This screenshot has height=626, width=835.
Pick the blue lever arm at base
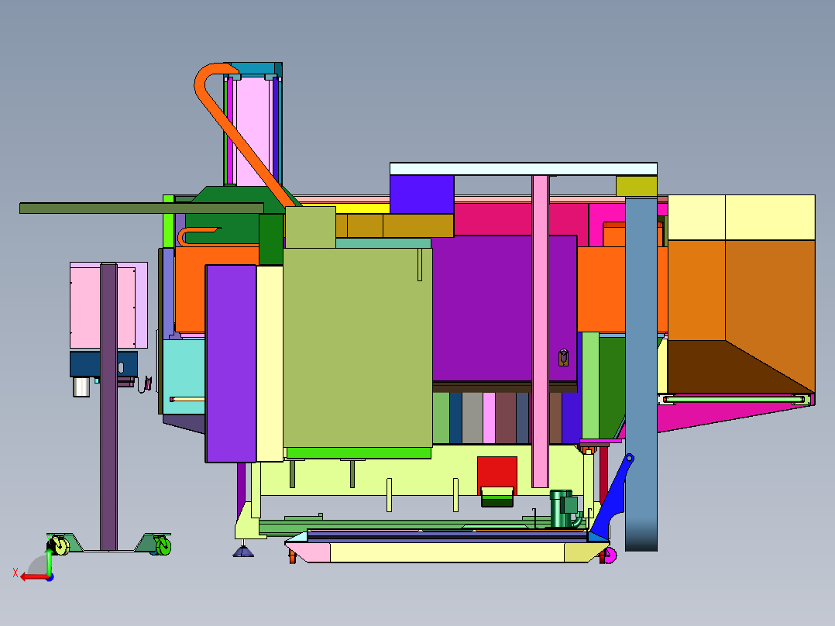coord(613,498)
